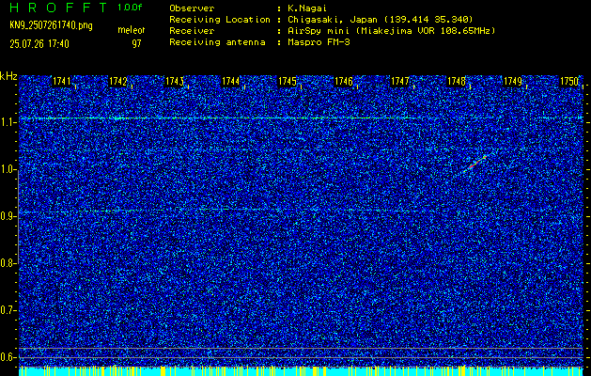Click the 1746 time marker label
The width and height of the screenshot is (591, 376).
[x=344, y=81]
